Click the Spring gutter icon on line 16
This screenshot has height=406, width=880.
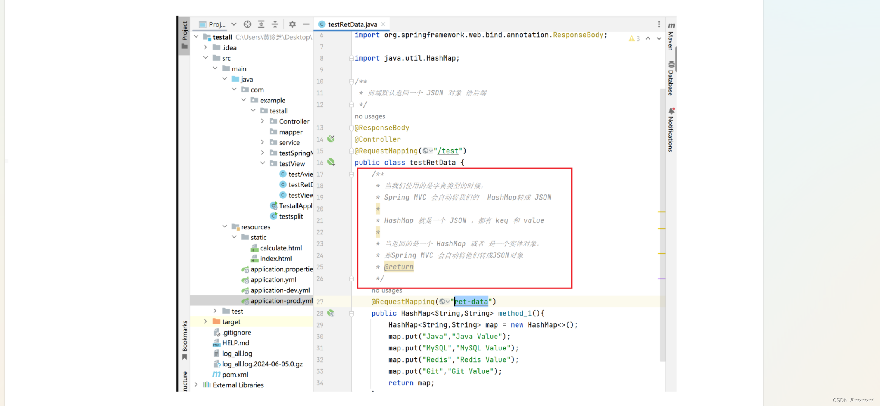click(331, 162)
